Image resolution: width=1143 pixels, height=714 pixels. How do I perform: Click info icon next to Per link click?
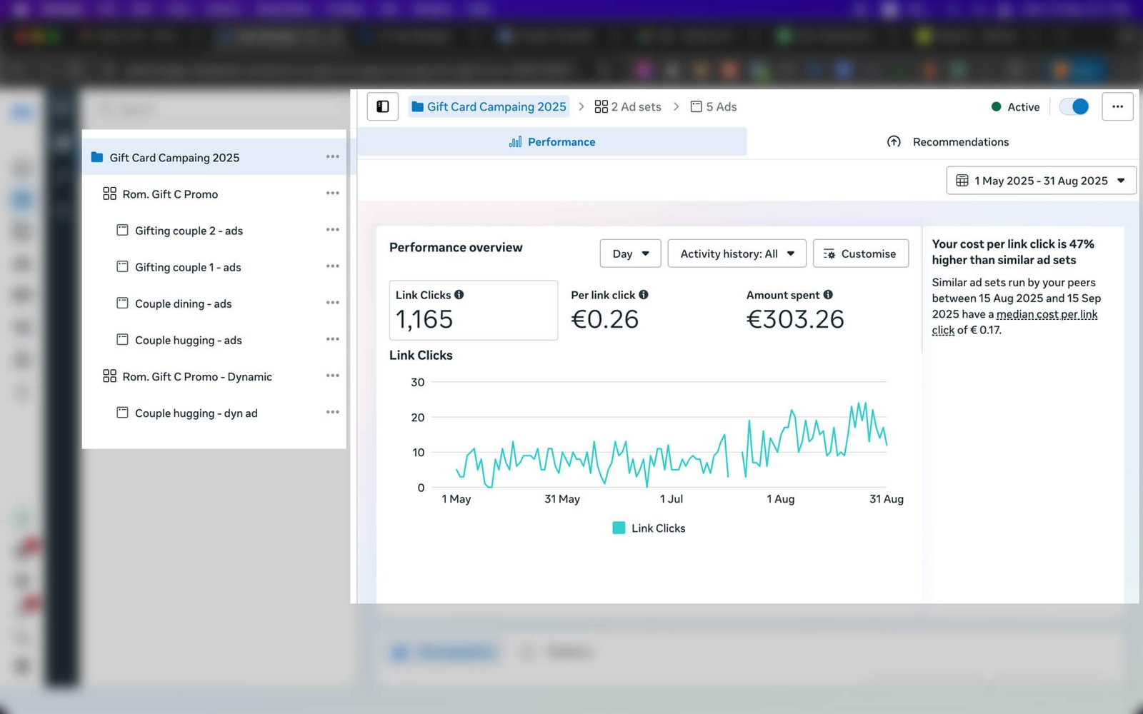click(644, 295)
